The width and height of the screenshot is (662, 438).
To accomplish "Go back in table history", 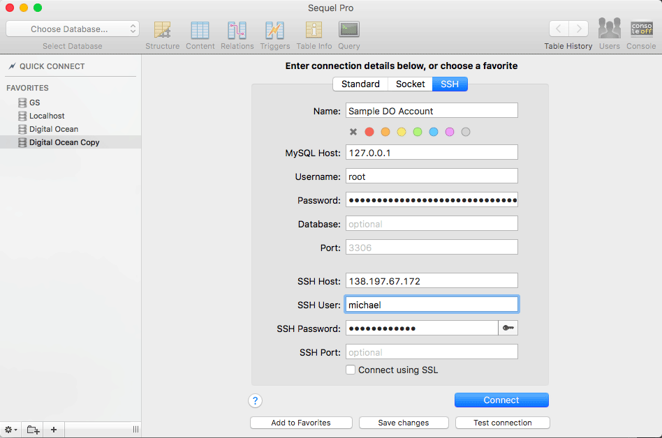I will [559, 29].
